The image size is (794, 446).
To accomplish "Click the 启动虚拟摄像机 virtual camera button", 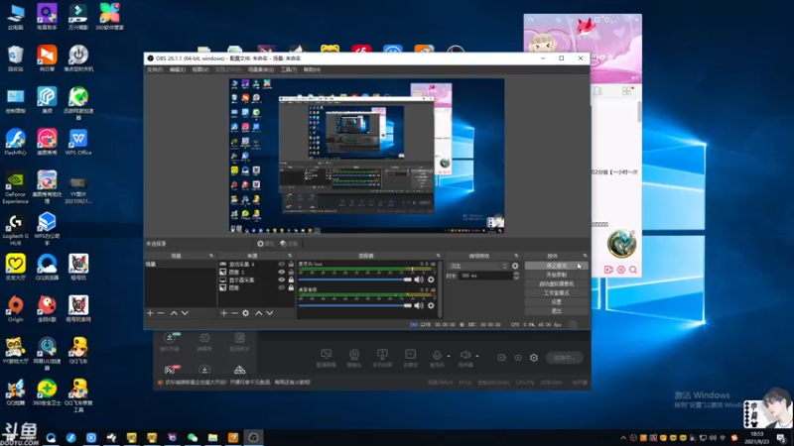I will click(x=556, y=283).
